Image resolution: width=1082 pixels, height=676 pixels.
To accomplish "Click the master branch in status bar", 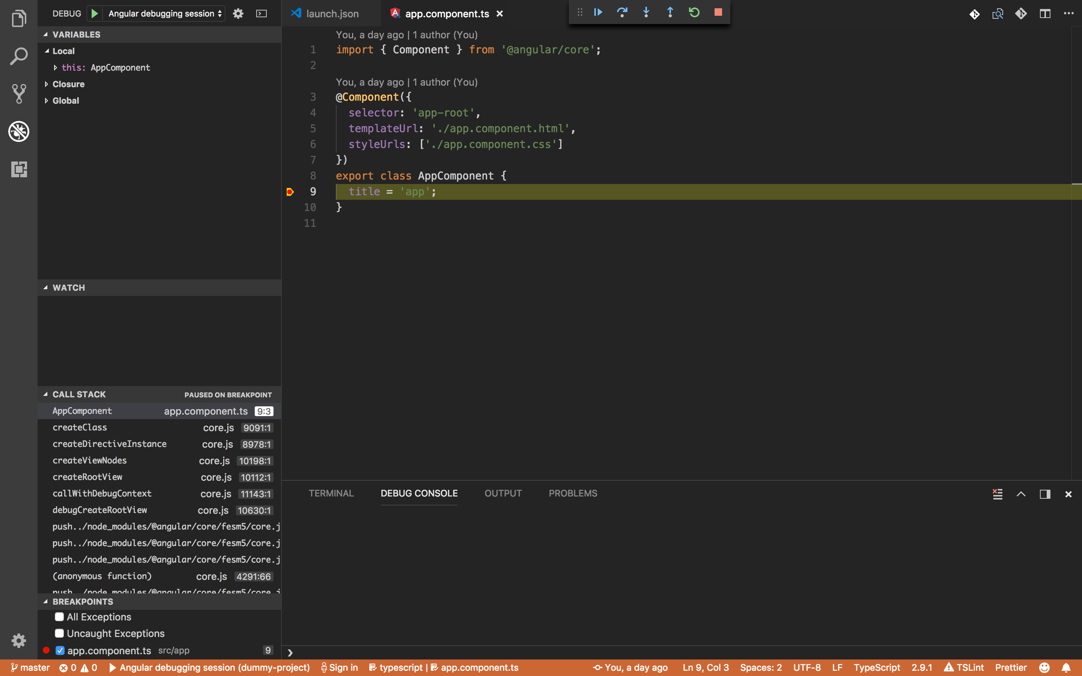I will pyautogui.click(x=30, y=667).
